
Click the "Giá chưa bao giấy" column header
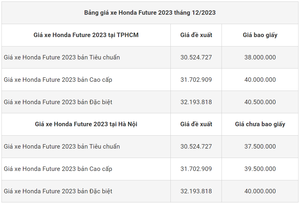260,124
